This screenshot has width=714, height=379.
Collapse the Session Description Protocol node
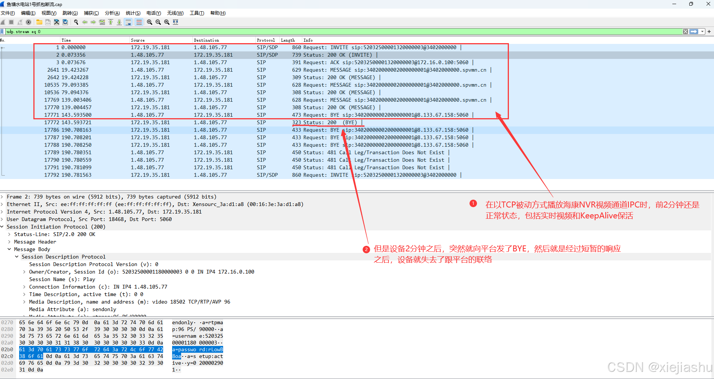coord(17,257)
